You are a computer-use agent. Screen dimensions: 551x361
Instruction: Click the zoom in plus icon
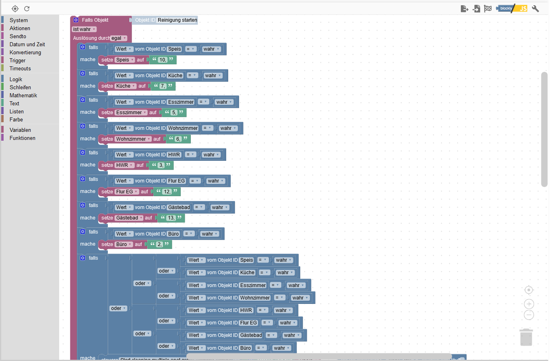coord(529,304)
